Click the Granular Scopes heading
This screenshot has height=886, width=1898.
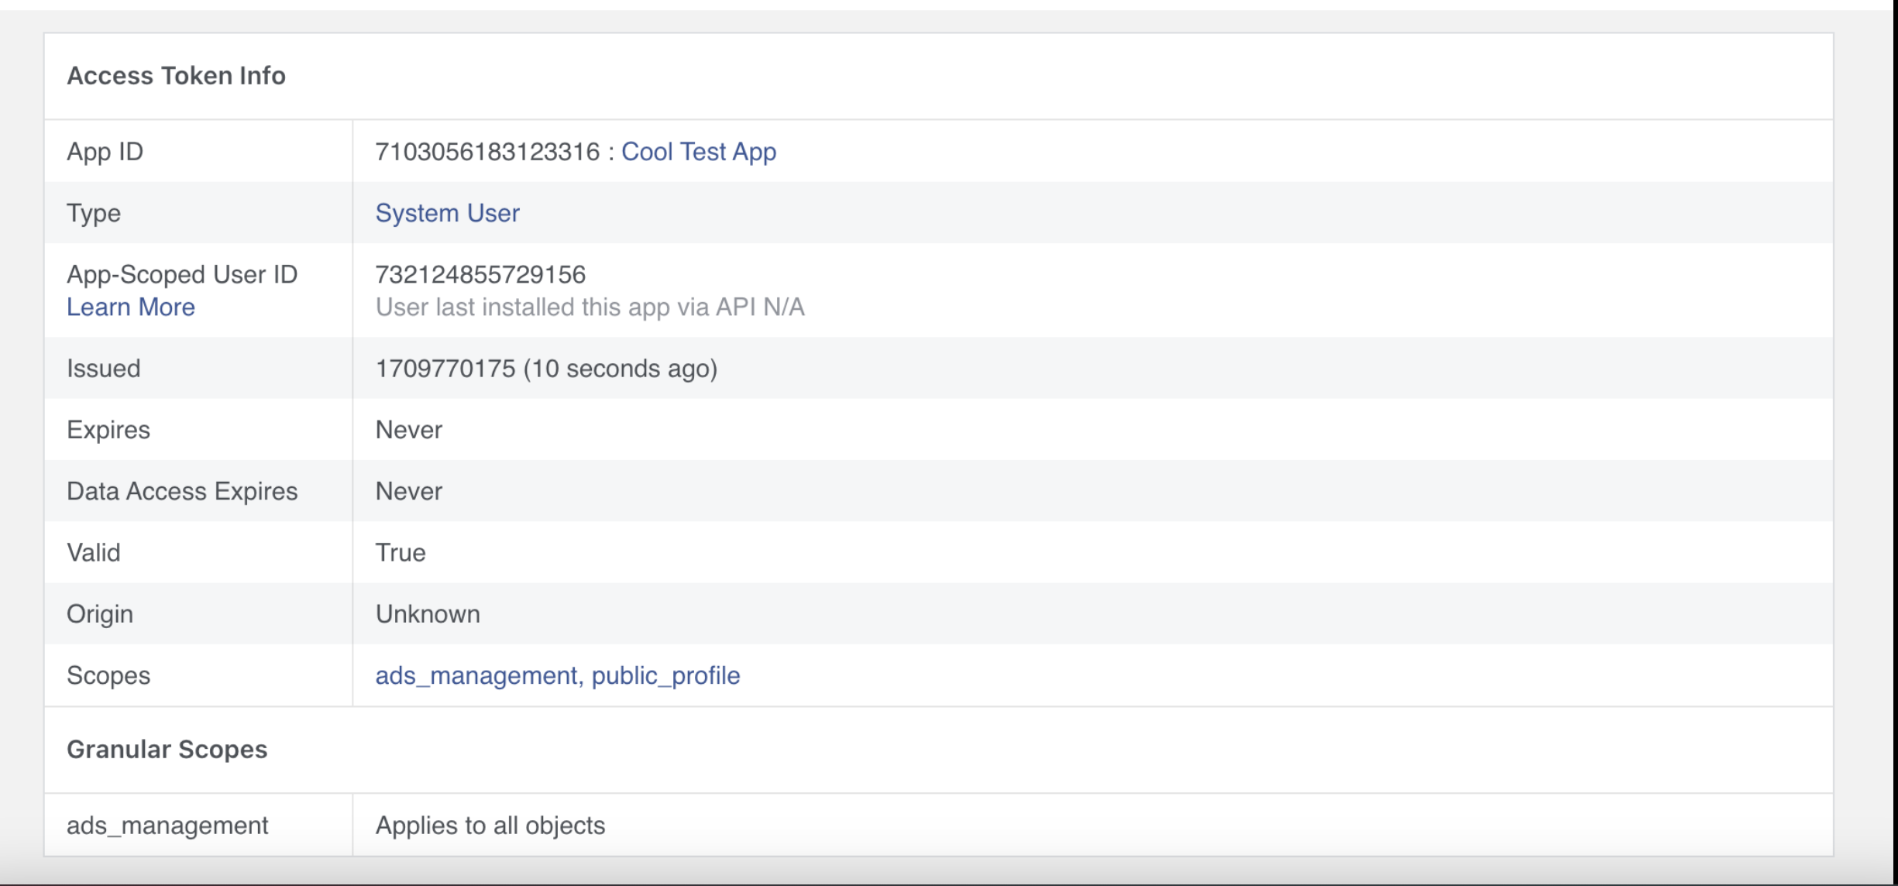pos(167,750)
